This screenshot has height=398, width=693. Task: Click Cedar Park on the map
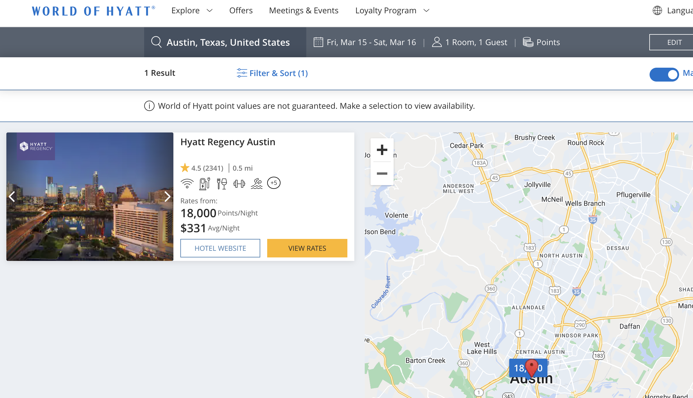click(x=467, y=145)
